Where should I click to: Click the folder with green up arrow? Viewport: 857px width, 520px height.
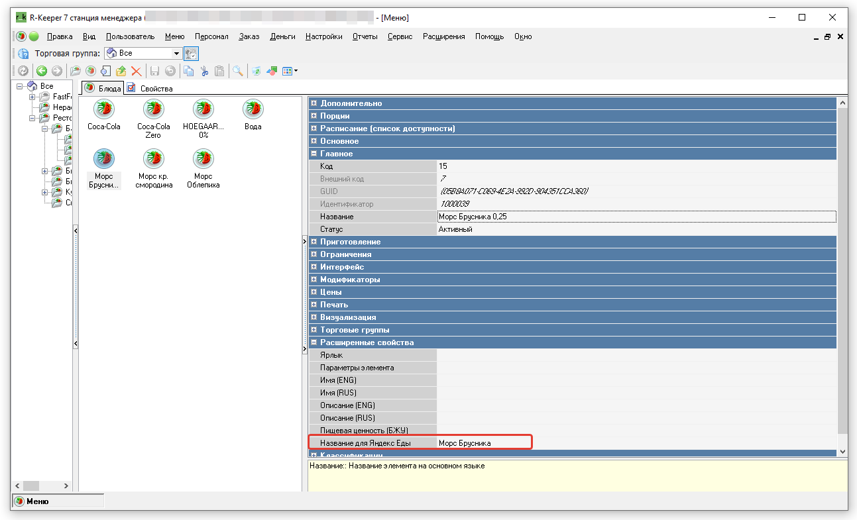121,71
